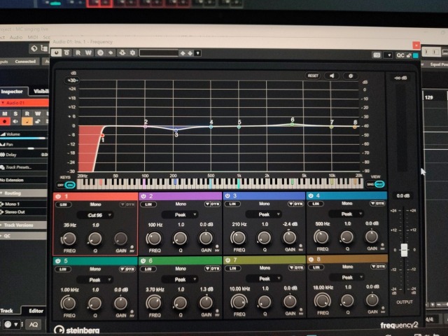The height and width of the screenshot is (336, 448).
Task: Click the lock icon next to QC
Action: (x=409, y=55)
